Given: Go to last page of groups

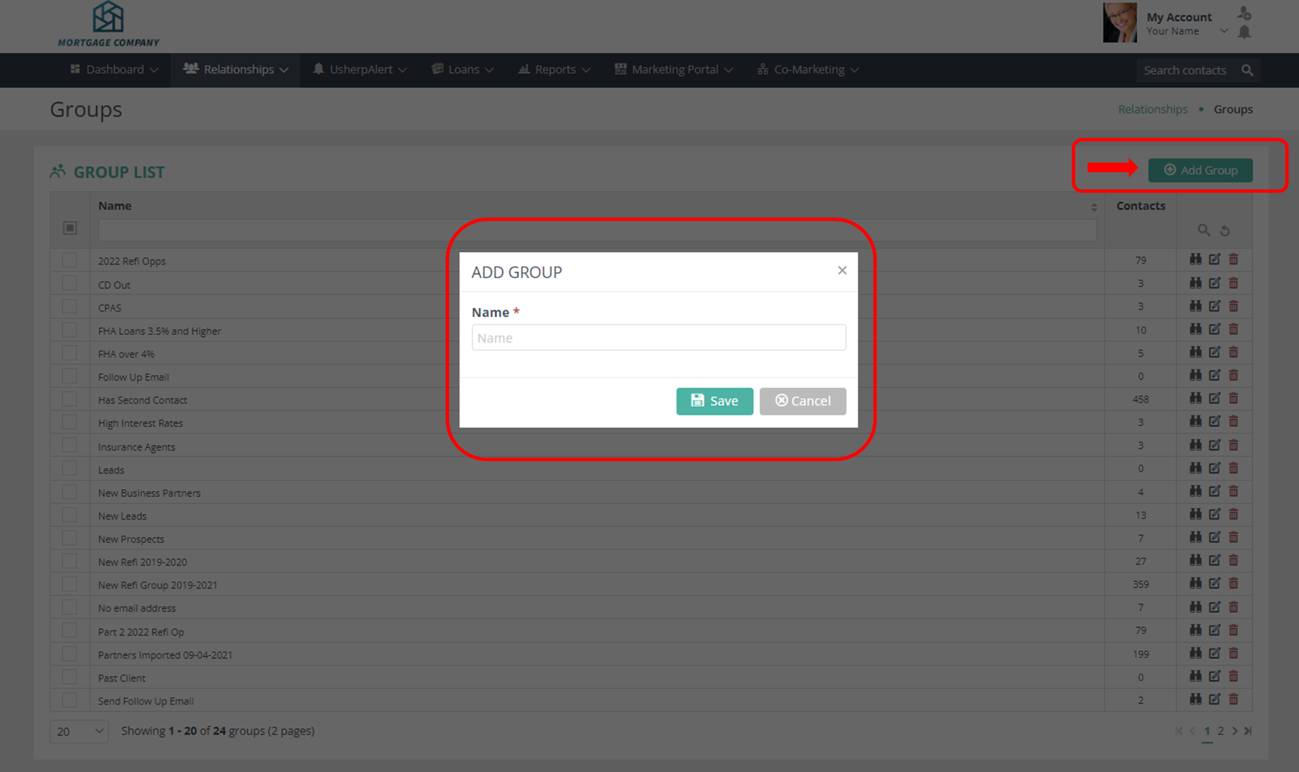Looking at the screenshot, I should 1248,731.
